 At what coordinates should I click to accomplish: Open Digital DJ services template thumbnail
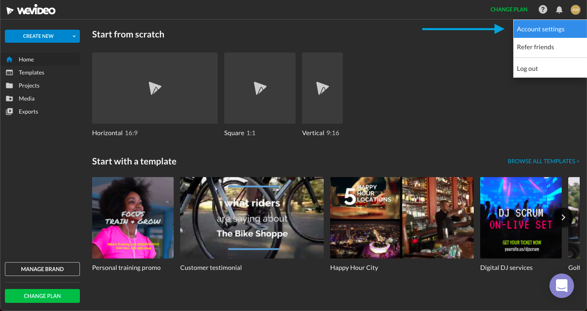pos(521,218)
